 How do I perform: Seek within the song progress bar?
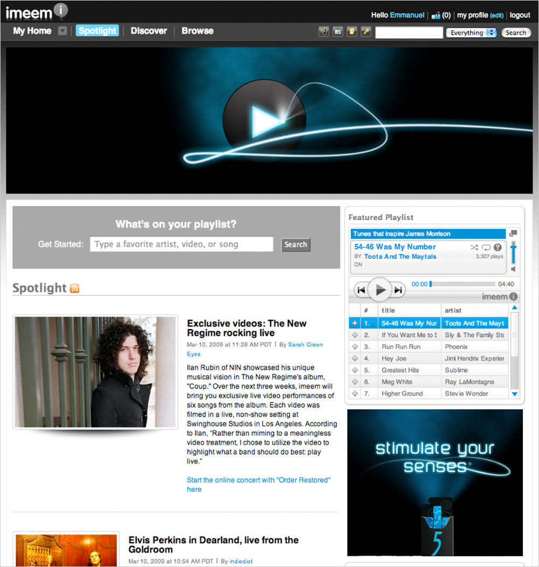pos(462,284)
